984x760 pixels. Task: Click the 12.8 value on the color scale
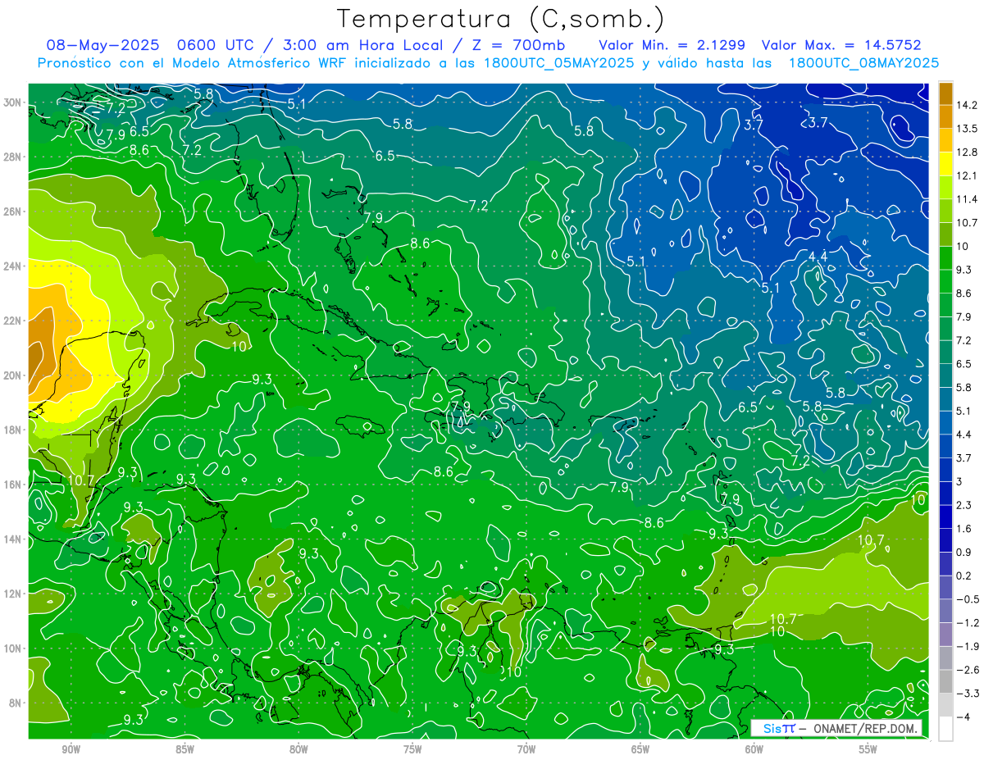[967, 152]
